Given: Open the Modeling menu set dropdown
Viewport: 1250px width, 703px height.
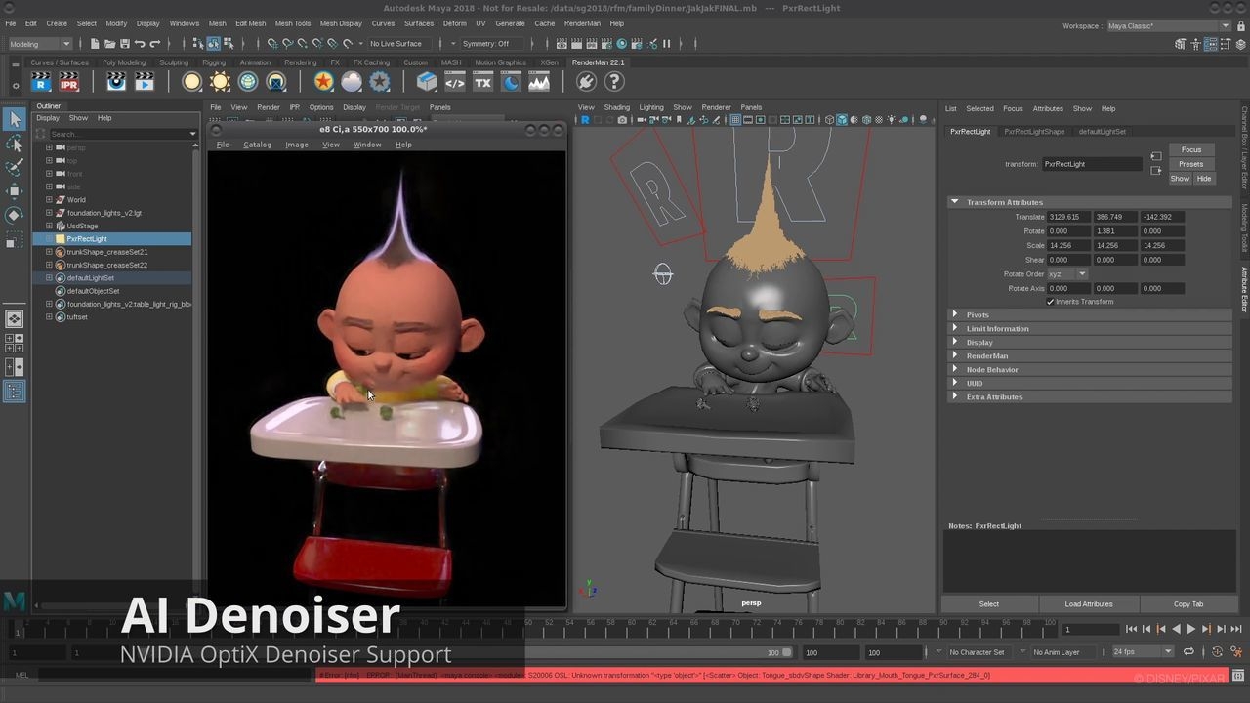Looking at the screenshot, I should [x=39, y=44].
